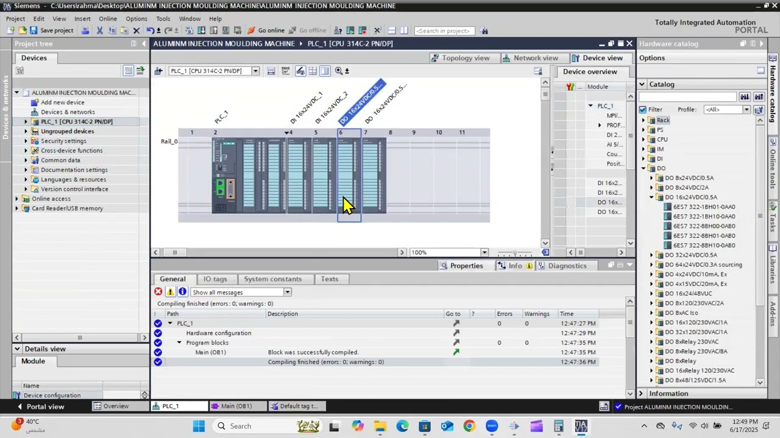Viewport: 780px width, 438px height.
Task: Open Google Chrome from the taskbar
Action: [x=469, y=426]
